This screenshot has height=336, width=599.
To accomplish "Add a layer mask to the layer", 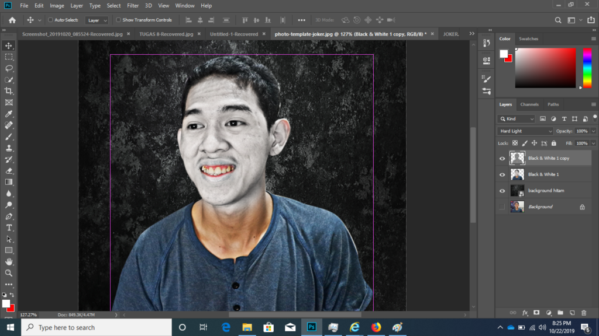I will click(x=536, y=313).
